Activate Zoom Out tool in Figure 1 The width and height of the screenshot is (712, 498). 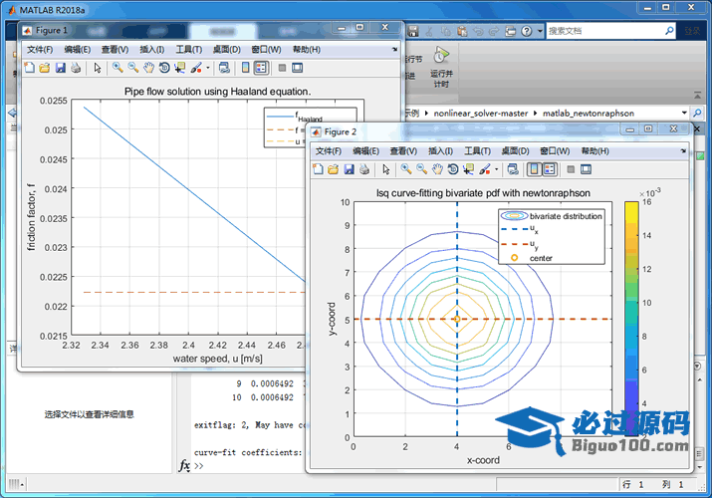133,68
